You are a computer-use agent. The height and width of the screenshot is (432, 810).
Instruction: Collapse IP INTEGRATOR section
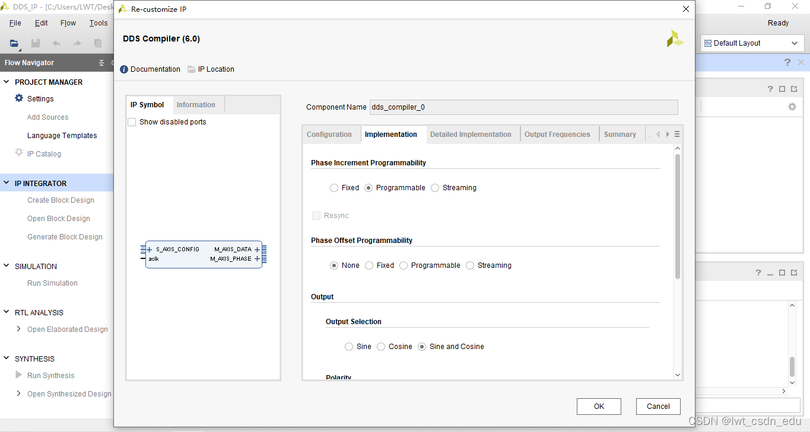(x=7, y=183)
